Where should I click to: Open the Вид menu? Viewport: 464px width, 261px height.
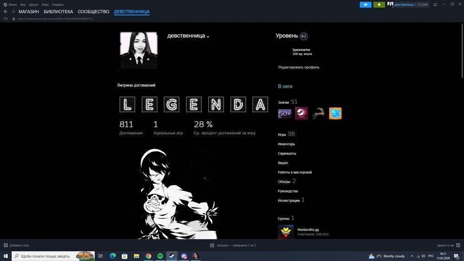pyautogui.click(x=23, y=5)
